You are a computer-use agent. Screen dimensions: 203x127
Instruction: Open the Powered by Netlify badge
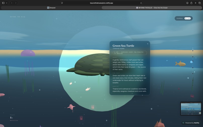pos(191,123)
